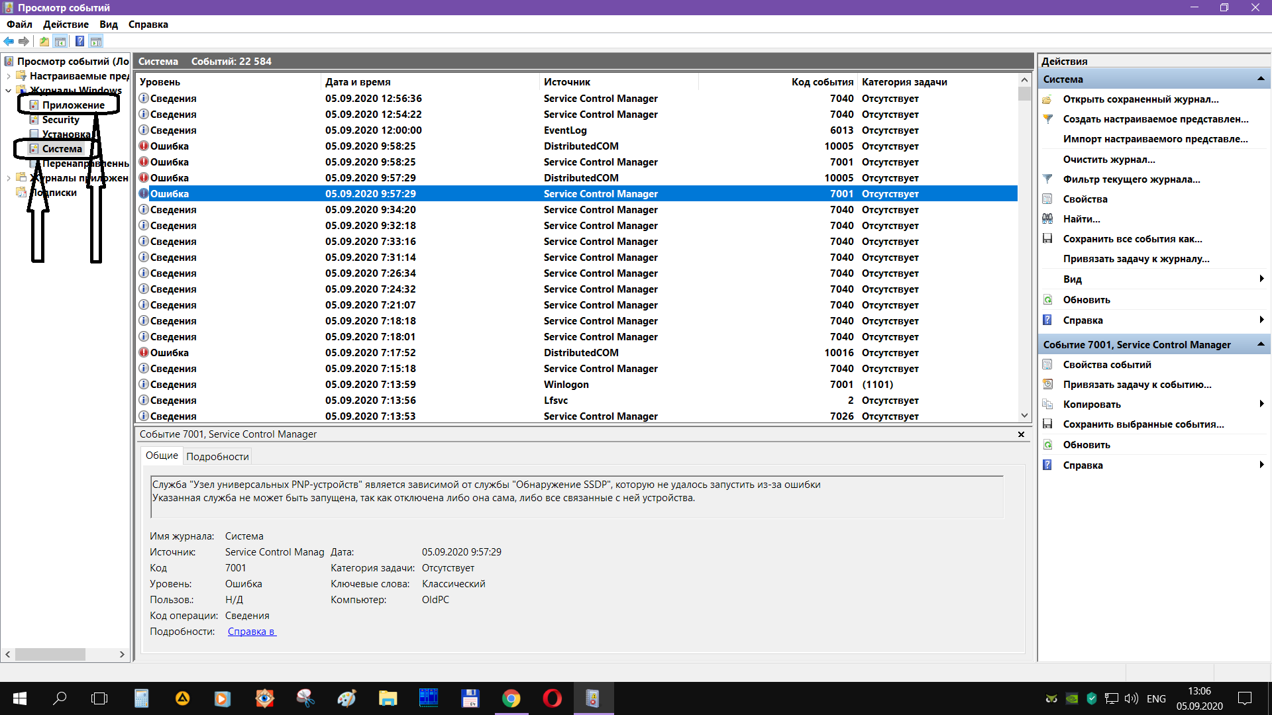Open Google Chrome from the taskbar

pyautogui.click(x=511, y=698)
